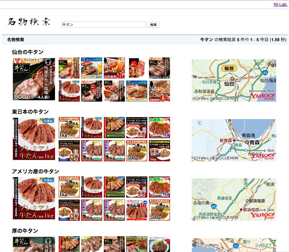Select 500g thumbnail in アメリカ産の牛タン row
The image size is (289, 252).
(159, 210)
